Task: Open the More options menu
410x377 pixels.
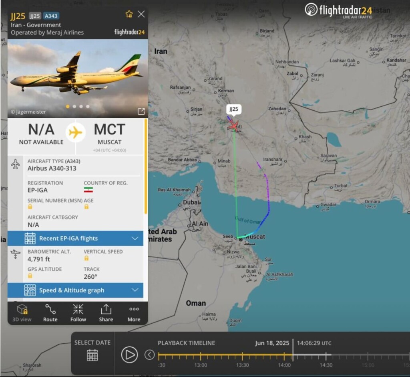Action: (x=134, y=313)
